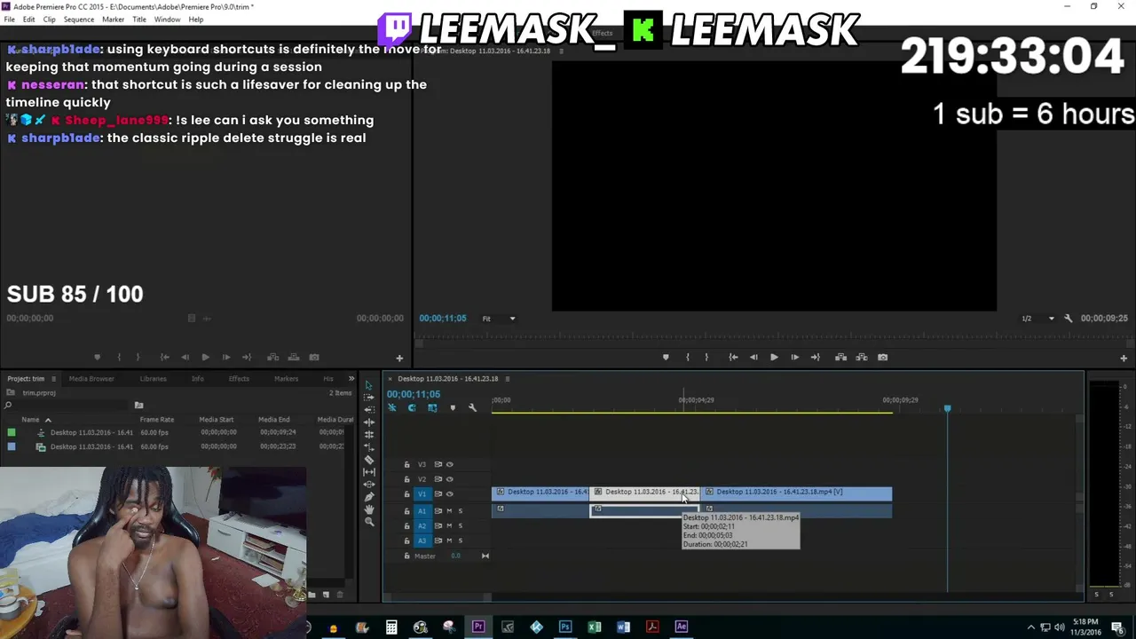Viewport: 1136px width, 639px height.
Task: Select the Slide tool
Action: tap(369, 484)
